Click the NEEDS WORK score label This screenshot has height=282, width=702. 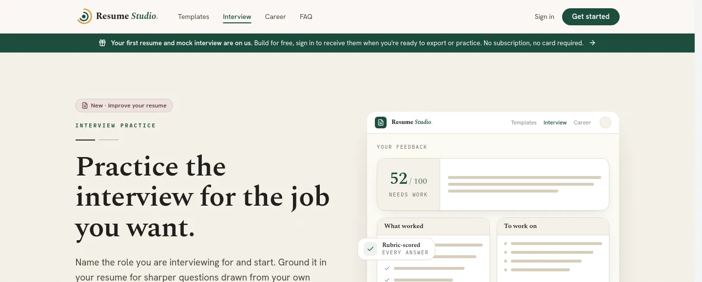click(x=408, y=194)
